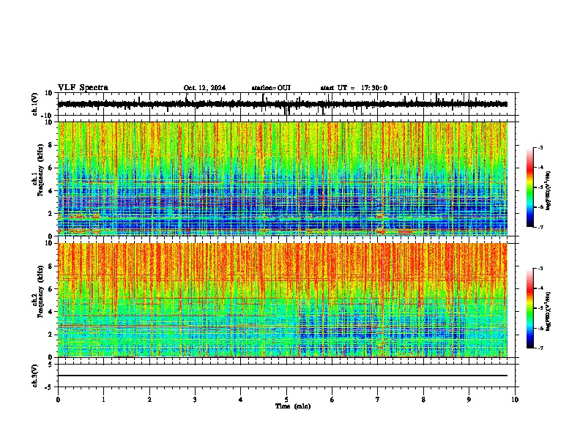Click the "ch.3(V)" axis label

(35, 376)
